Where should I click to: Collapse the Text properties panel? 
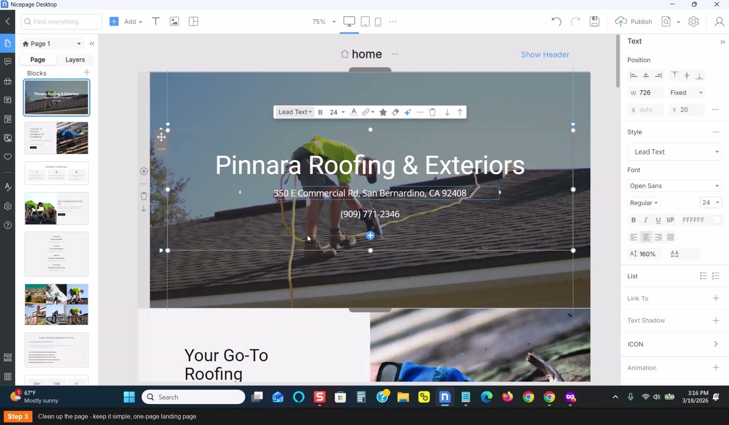(x=723, y=42)
